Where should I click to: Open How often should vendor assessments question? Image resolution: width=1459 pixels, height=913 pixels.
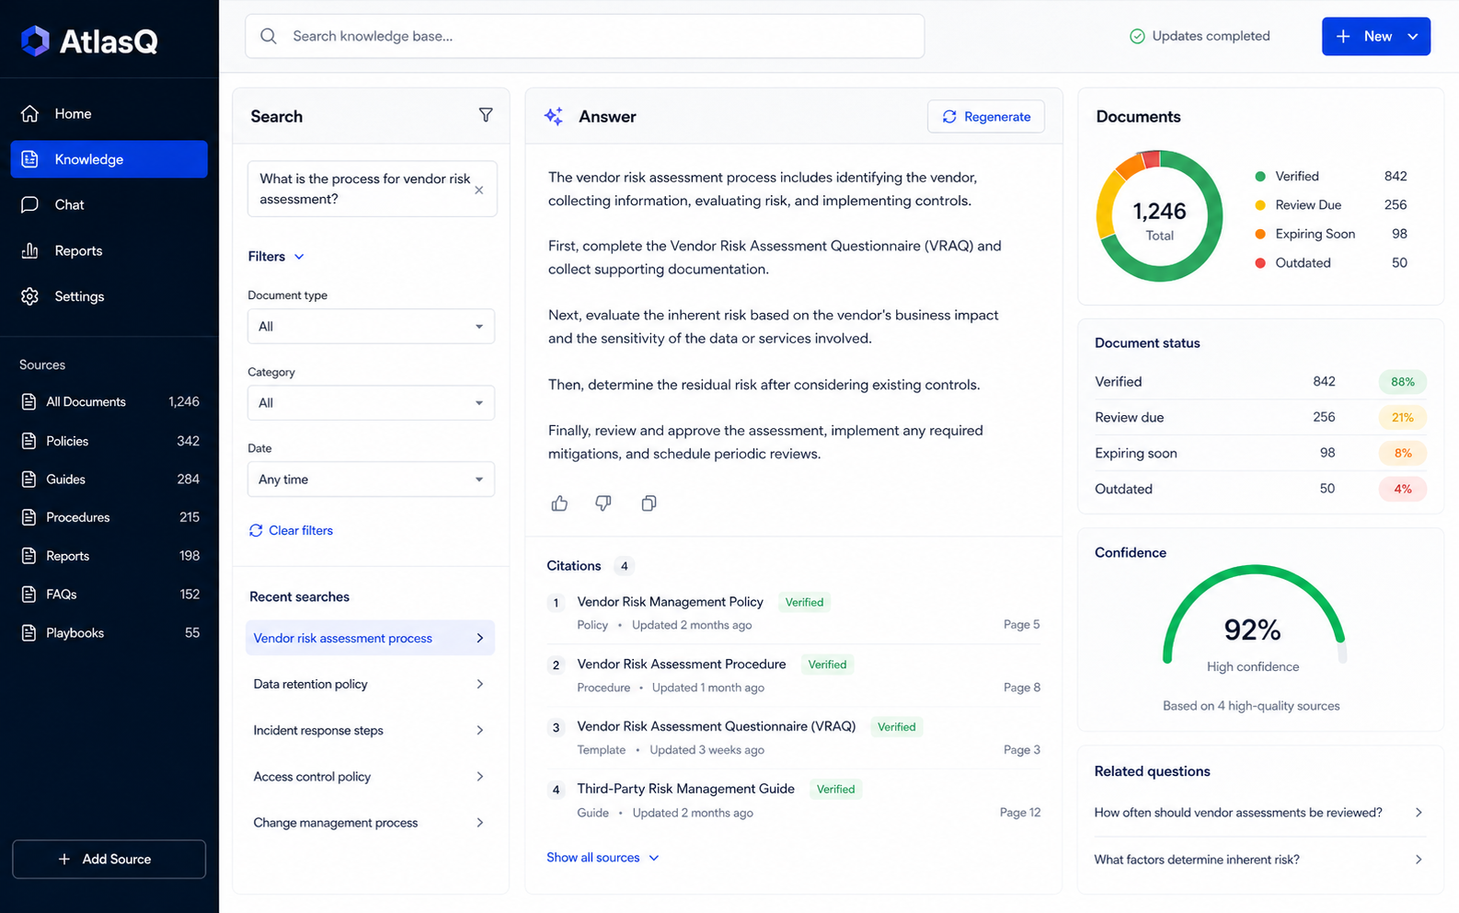(1259, 813)
